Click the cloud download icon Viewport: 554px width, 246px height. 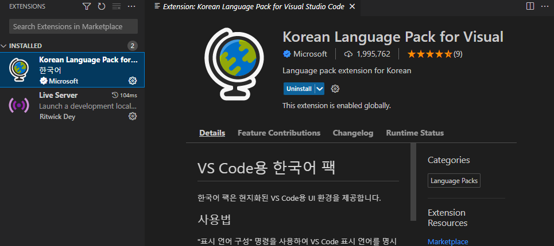[348, 54]
